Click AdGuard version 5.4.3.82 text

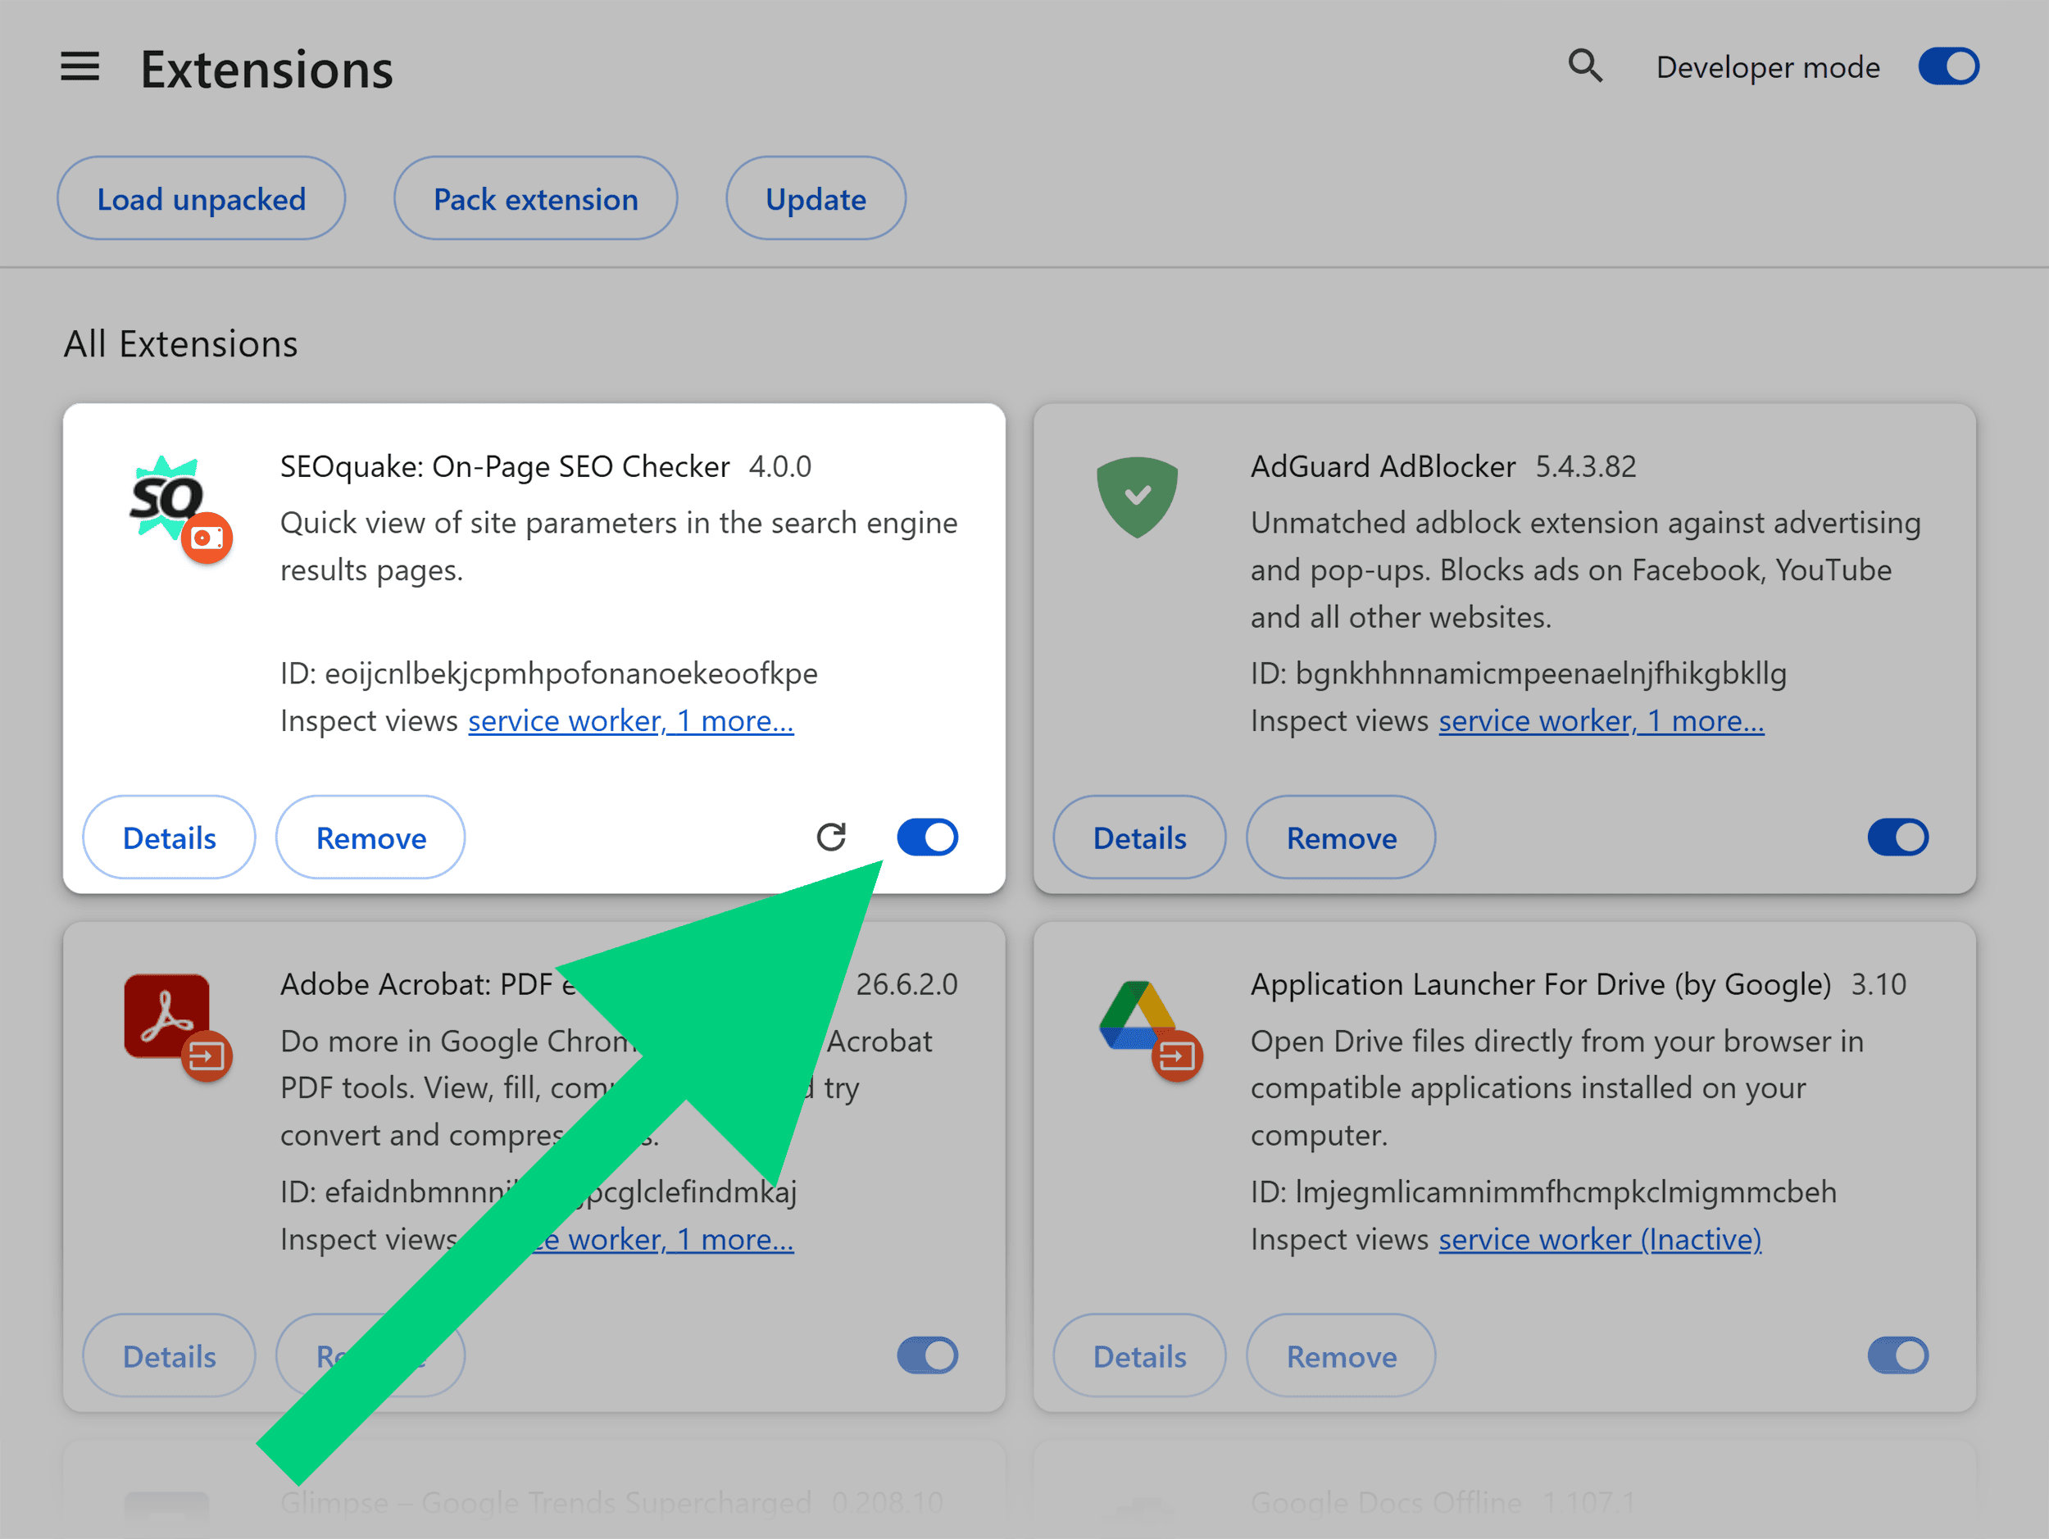coord(1586,465)
